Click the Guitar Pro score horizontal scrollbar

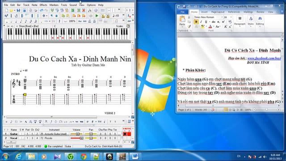coord(51,117)
